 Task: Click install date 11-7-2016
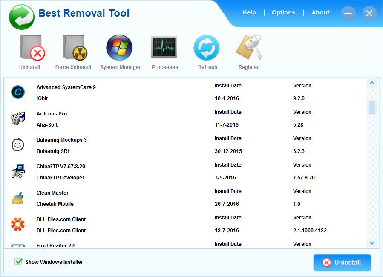(226, 124)
